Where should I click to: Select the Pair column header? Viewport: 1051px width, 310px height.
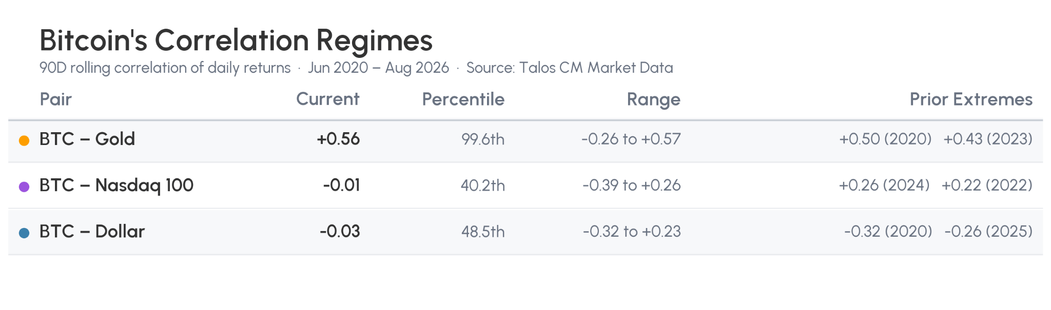[56, 99]
